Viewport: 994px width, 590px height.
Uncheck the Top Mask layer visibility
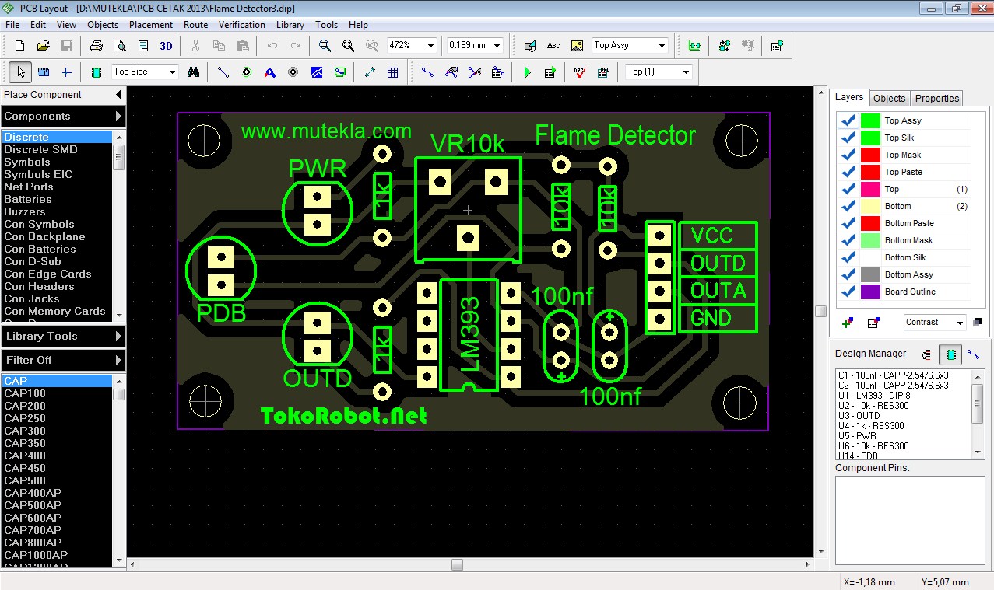click(848, 154)
